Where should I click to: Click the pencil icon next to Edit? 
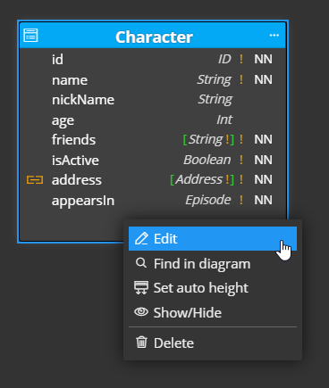[141, 239]
